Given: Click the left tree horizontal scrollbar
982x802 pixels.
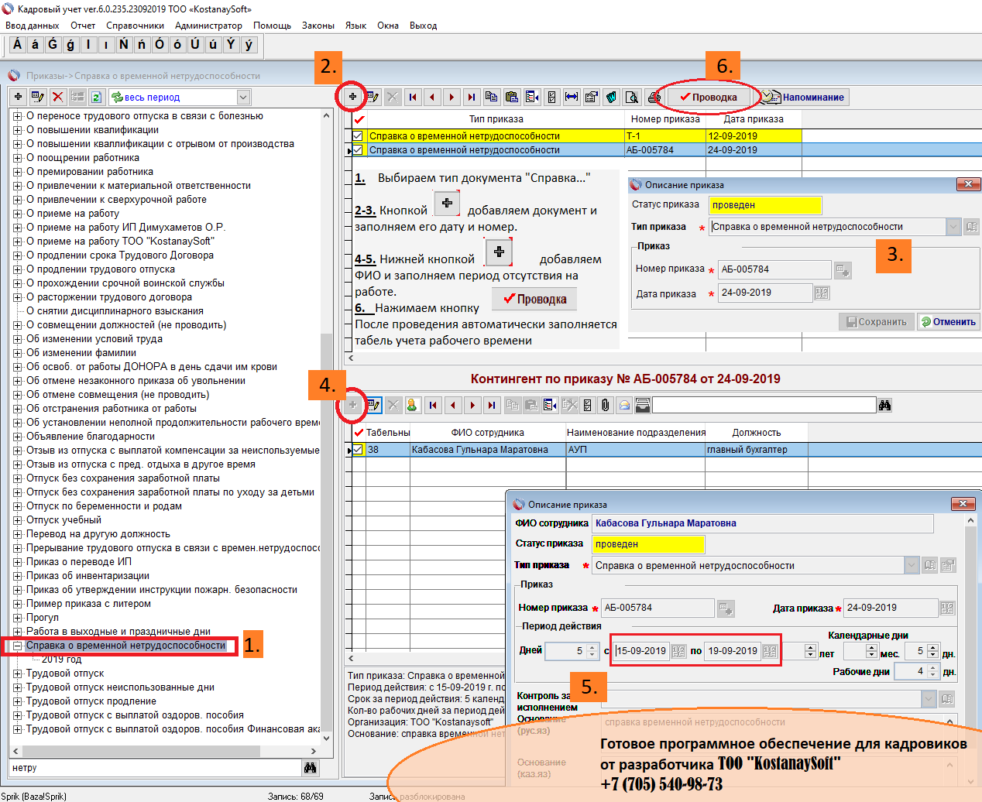Looking at the screenshot, I should 165,751.
